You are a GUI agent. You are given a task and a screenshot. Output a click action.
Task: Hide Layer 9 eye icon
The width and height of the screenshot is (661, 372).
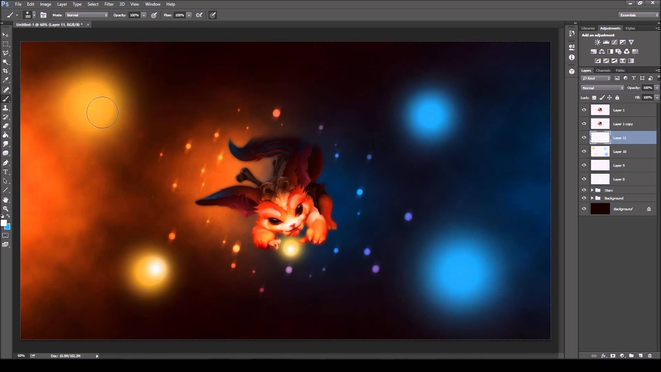(x=584, y=165)
